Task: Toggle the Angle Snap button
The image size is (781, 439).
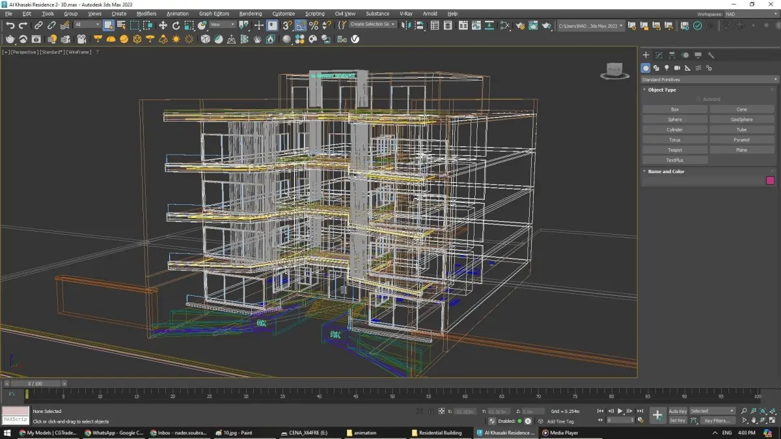Action: coord(300,25)
